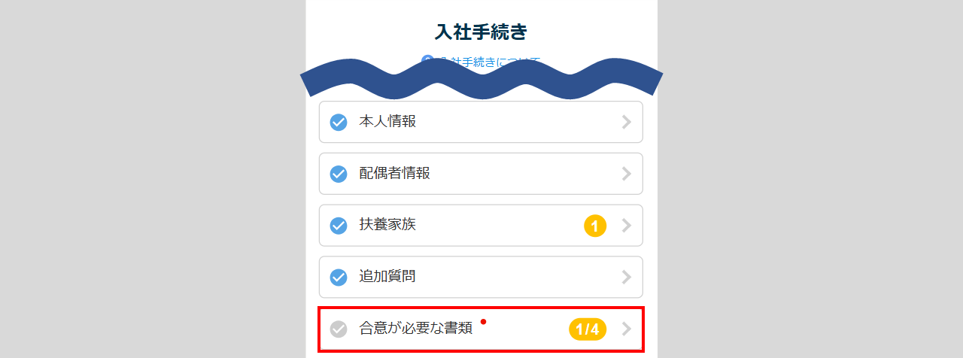Open the 配偶者情報 section
The width and height of the screenshot is (963, 358).
[395, 174]
